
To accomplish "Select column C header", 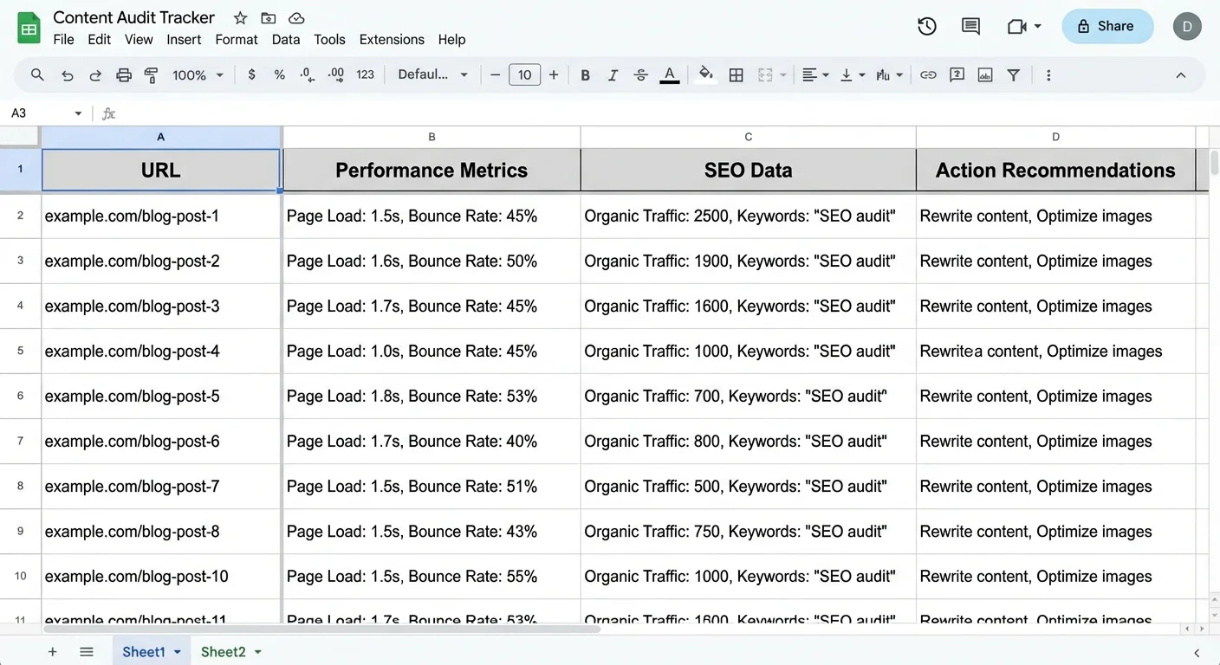I will [x=749, y=137].
